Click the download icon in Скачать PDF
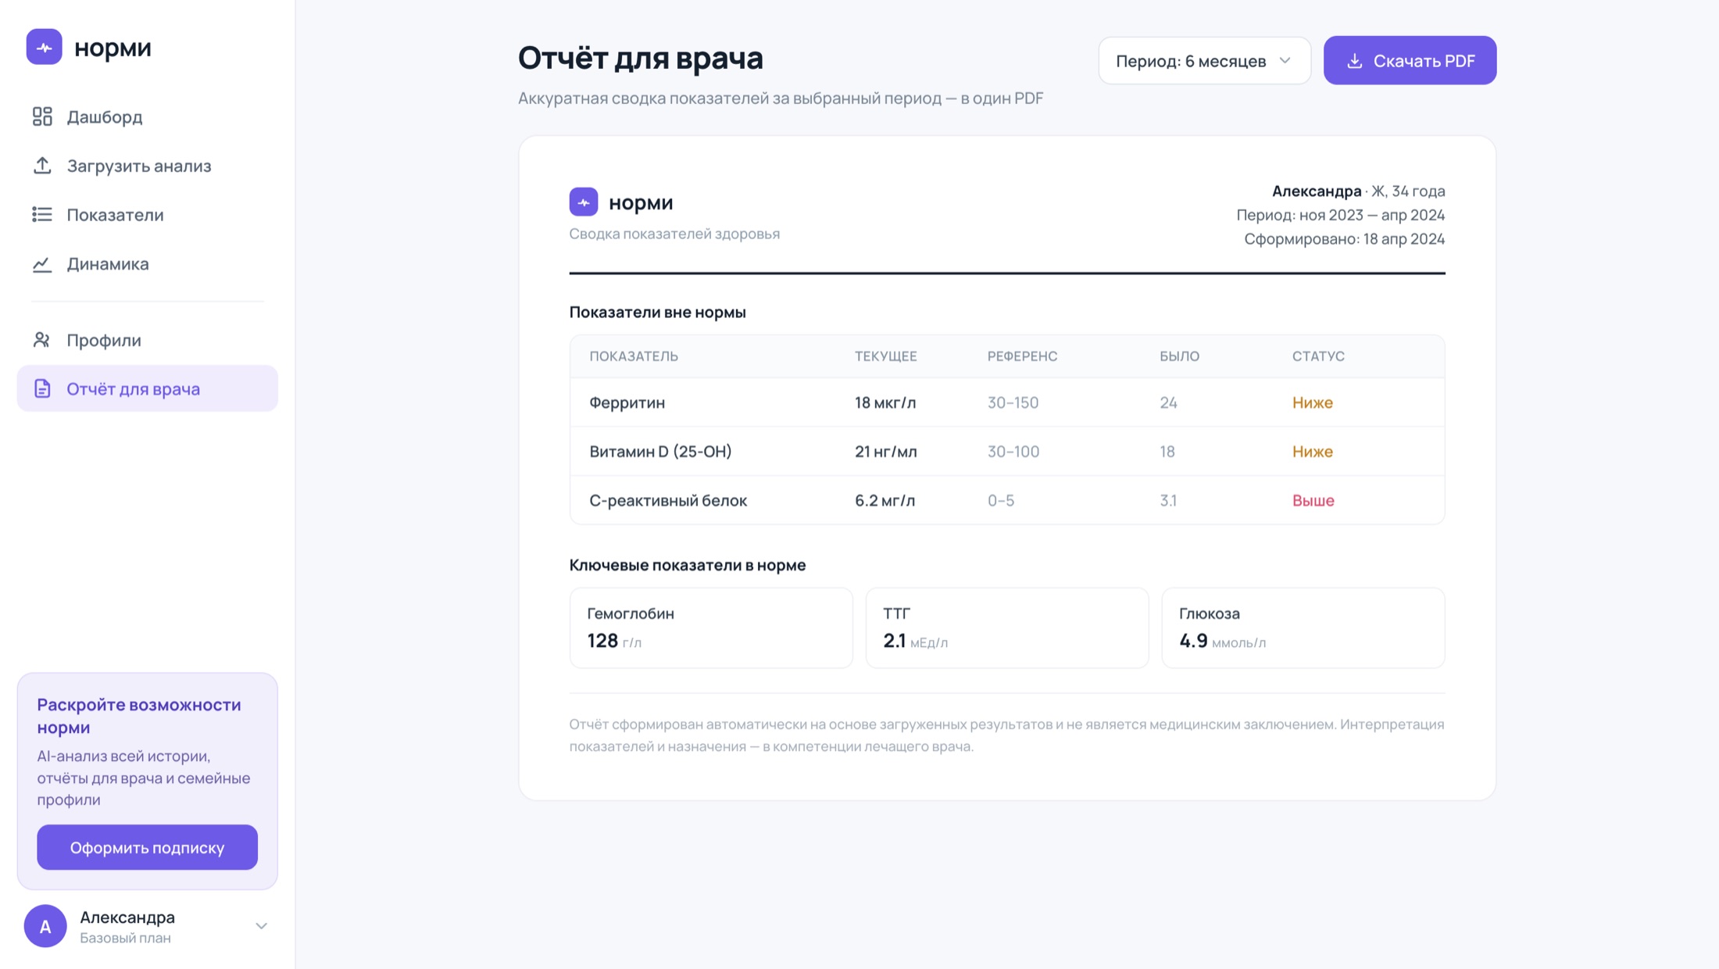The image size is (1719, 969). point(1355,60)
